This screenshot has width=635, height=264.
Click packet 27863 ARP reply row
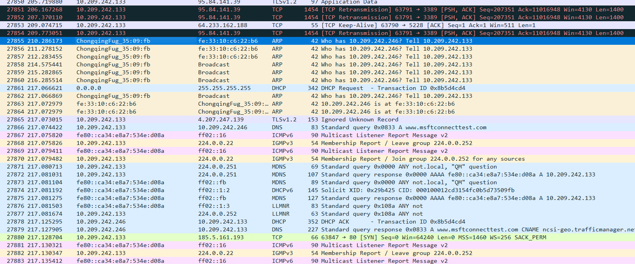[x=315, y=104]
